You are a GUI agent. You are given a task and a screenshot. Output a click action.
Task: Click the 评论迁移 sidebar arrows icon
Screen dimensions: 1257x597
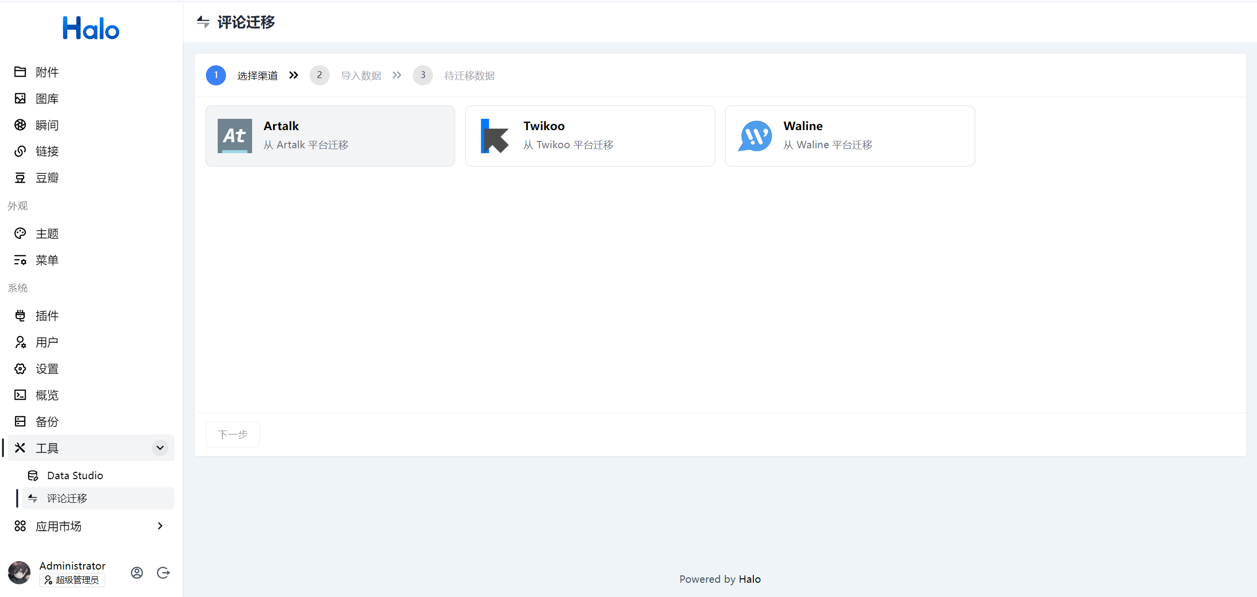33,498
